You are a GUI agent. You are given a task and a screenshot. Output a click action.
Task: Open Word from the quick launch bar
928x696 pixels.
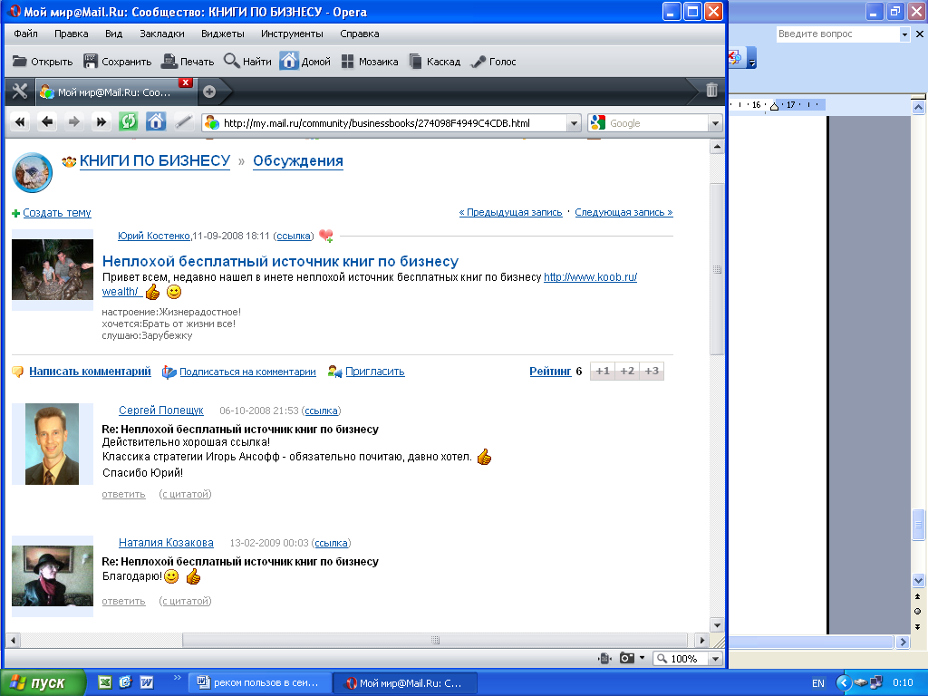[x=146, y=683]
